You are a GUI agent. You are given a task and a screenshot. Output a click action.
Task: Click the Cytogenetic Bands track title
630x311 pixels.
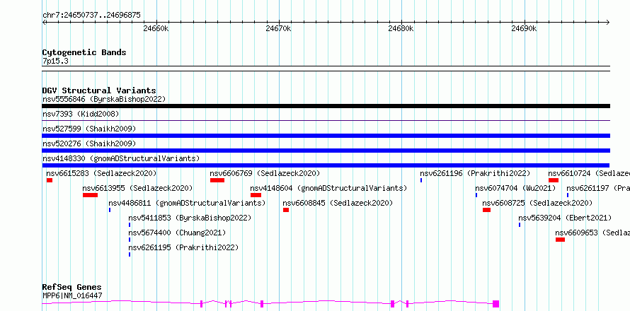(x=84, y=52)
